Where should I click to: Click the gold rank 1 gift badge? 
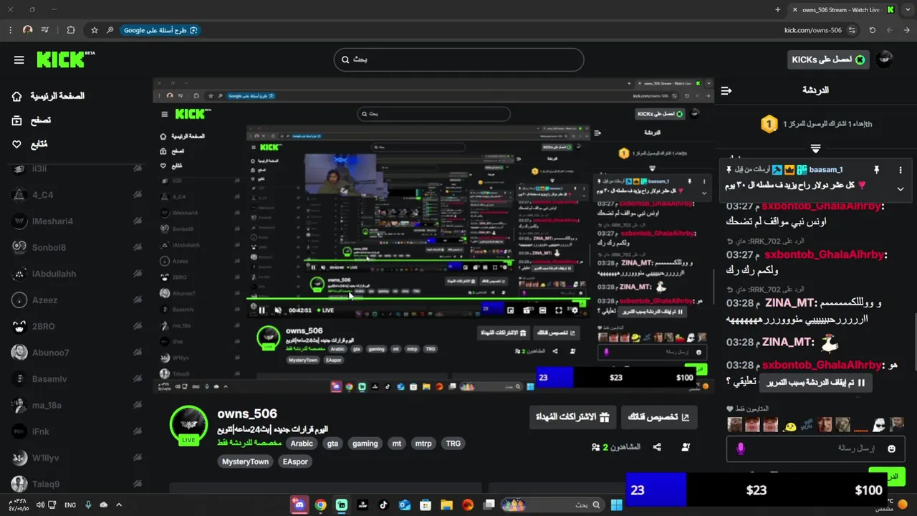pos(769,124)
